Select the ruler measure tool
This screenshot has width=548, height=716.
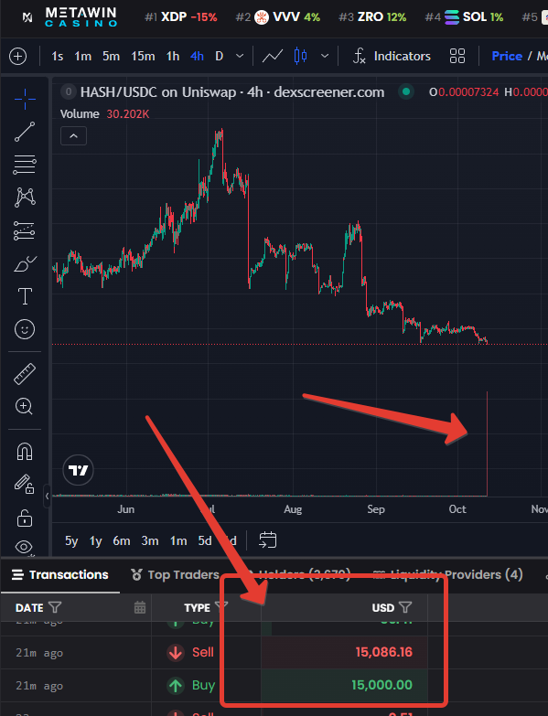[x=25, y=373]
